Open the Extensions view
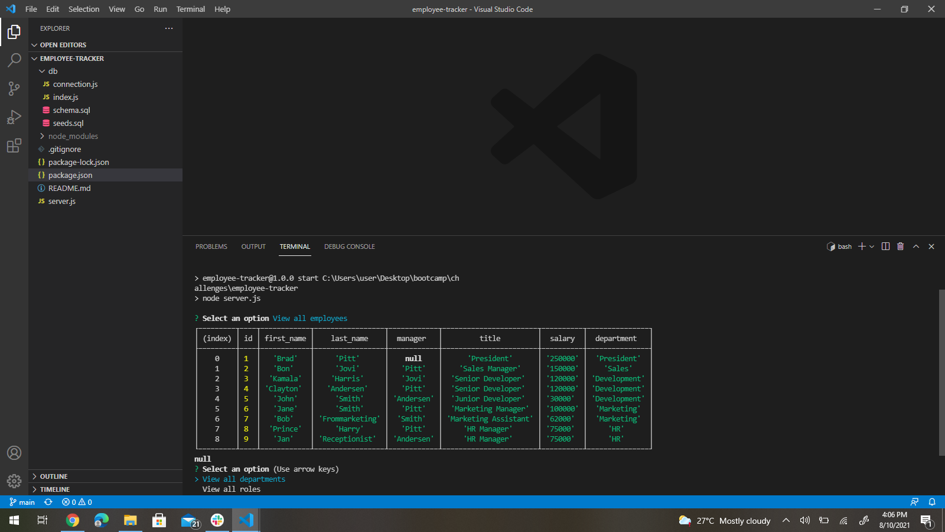 tap(14, 145)
